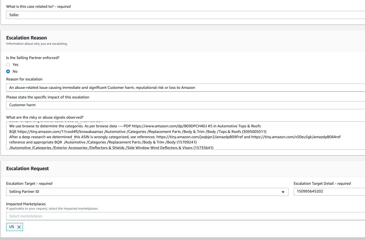The height and width of the screenshot is (240, 365).
Task: Open the case related to Seller dropdown
Action: click(185, 15)
